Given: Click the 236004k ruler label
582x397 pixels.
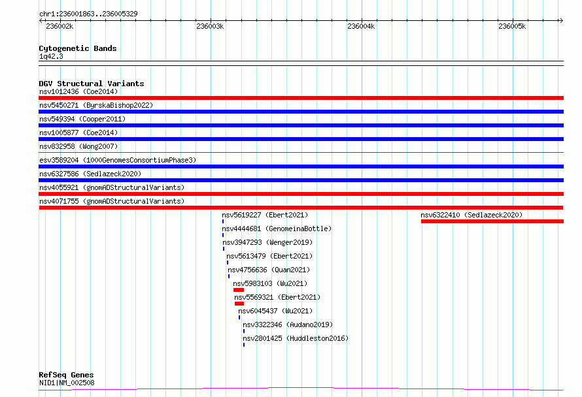Looking at the screenshot, I should (x=361, y=26).
